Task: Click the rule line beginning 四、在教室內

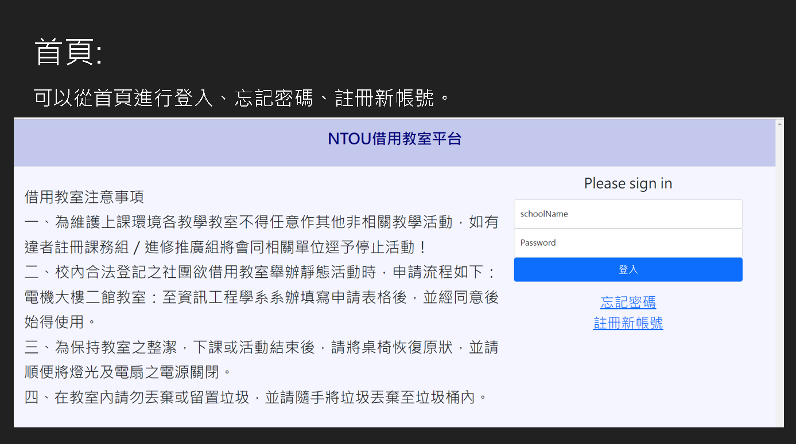Action: [x=257, y=397]
